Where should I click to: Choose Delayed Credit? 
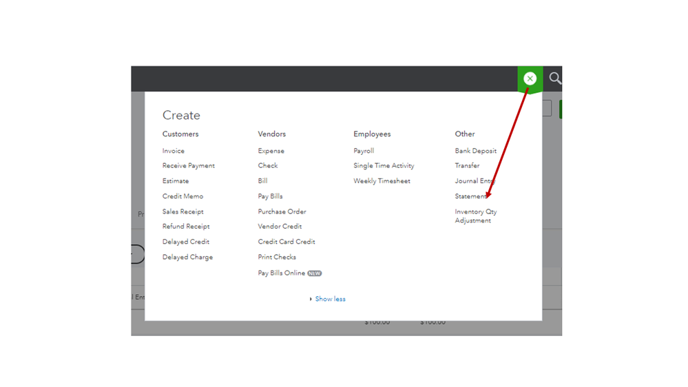[186, 242]
